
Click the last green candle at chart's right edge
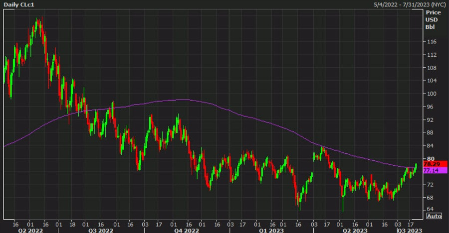coord(416,167)
